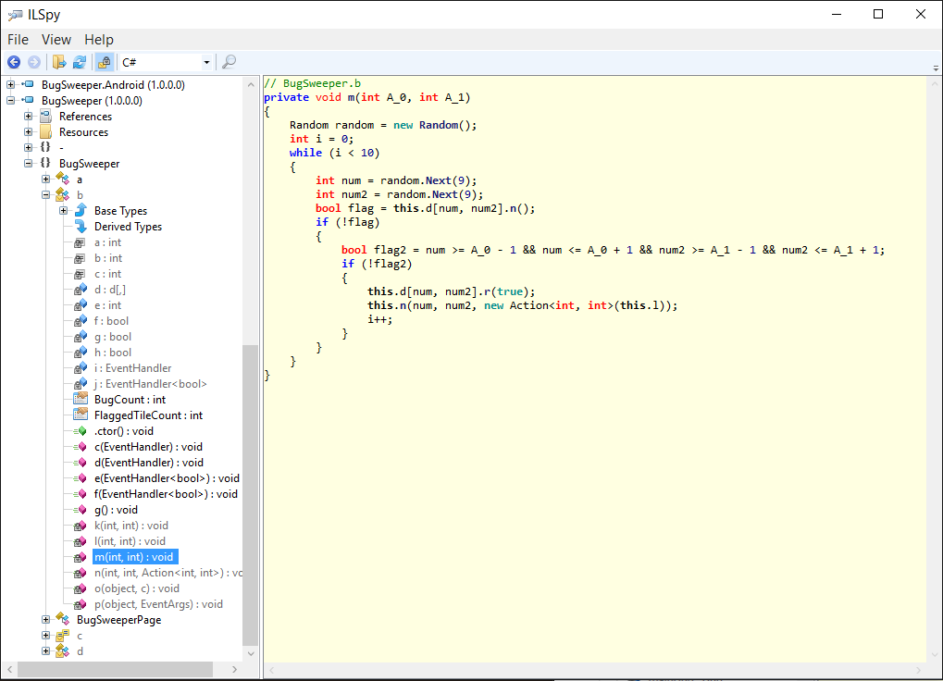This screenshot has height=681, width=943.
Task: Select 'p(object, EventArgs) : void' method
Action: click(158, 604)
